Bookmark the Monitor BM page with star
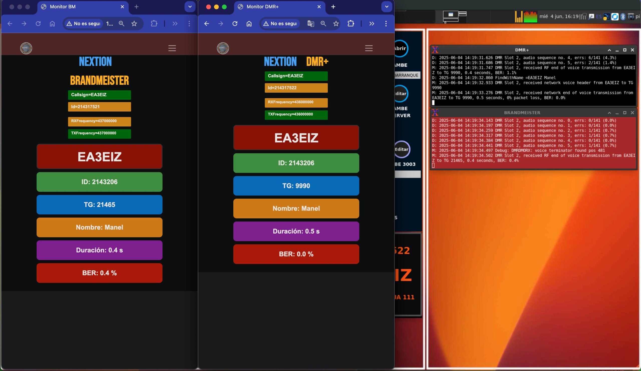This screenshot has width=641, height=371. (134, 24)
